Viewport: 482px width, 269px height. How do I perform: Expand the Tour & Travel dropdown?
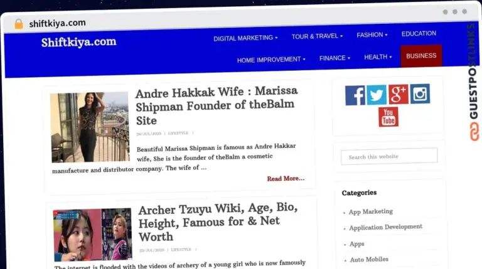[317, 36]
